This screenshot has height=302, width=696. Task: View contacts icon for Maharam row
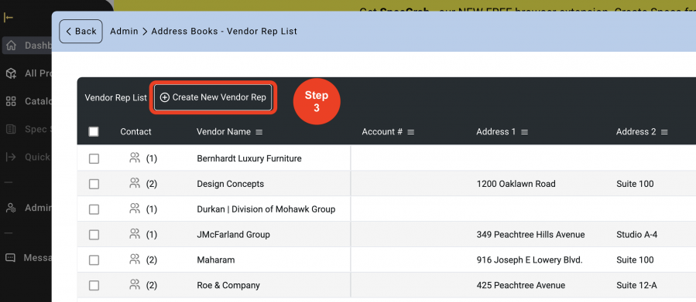click(135, 259)
